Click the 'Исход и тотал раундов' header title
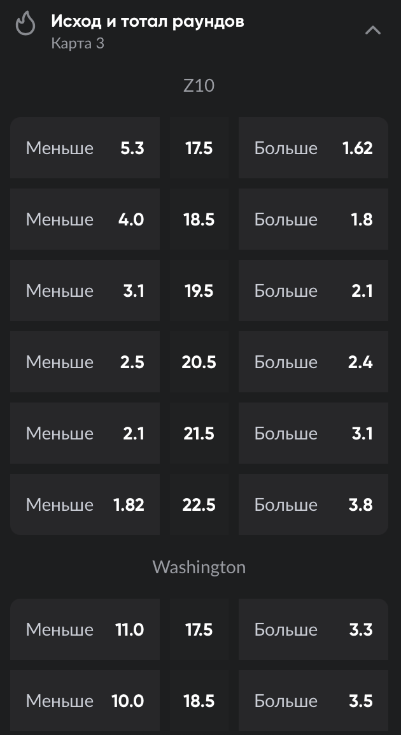The height and width of the screenshot is (735, 401). [147, 22]
